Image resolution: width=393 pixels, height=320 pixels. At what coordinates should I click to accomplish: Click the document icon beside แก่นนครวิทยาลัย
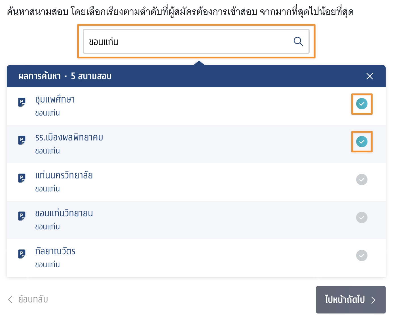click(x=22, y=178)
